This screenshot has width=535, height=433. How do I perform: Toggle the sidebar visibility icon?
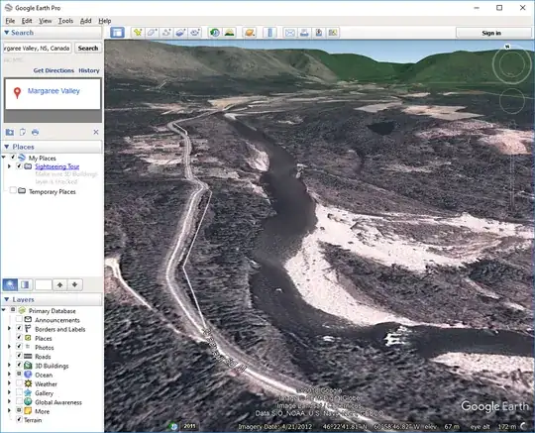pos(117,33)
